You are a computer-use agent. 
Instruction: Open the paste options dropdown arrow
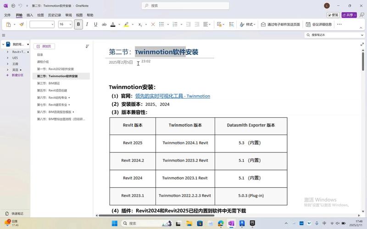coord(14,24)
